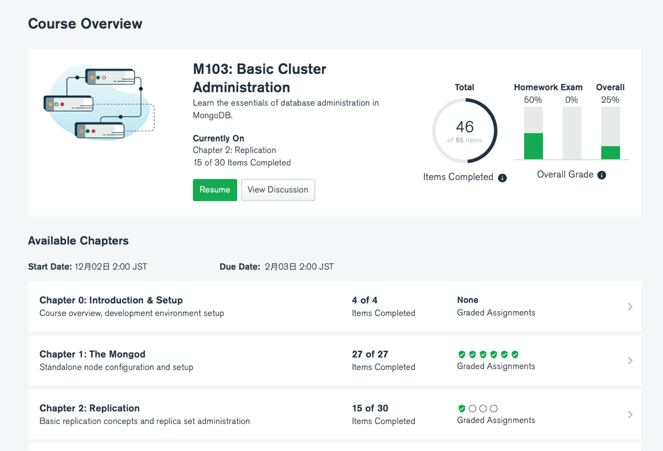663x451 pixels.
Task: Click the cluster illustration for the course
Action: click(99, 103)
